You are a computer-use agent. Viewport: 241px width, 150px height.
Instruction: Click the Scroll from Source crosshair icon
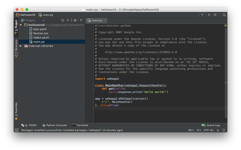tap(63, 20)
